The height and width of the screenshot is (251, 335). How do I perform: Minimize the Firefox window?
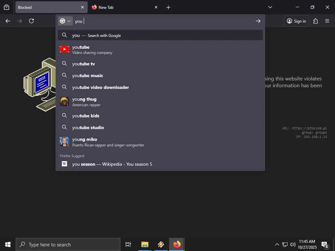[x=297, y=7]
